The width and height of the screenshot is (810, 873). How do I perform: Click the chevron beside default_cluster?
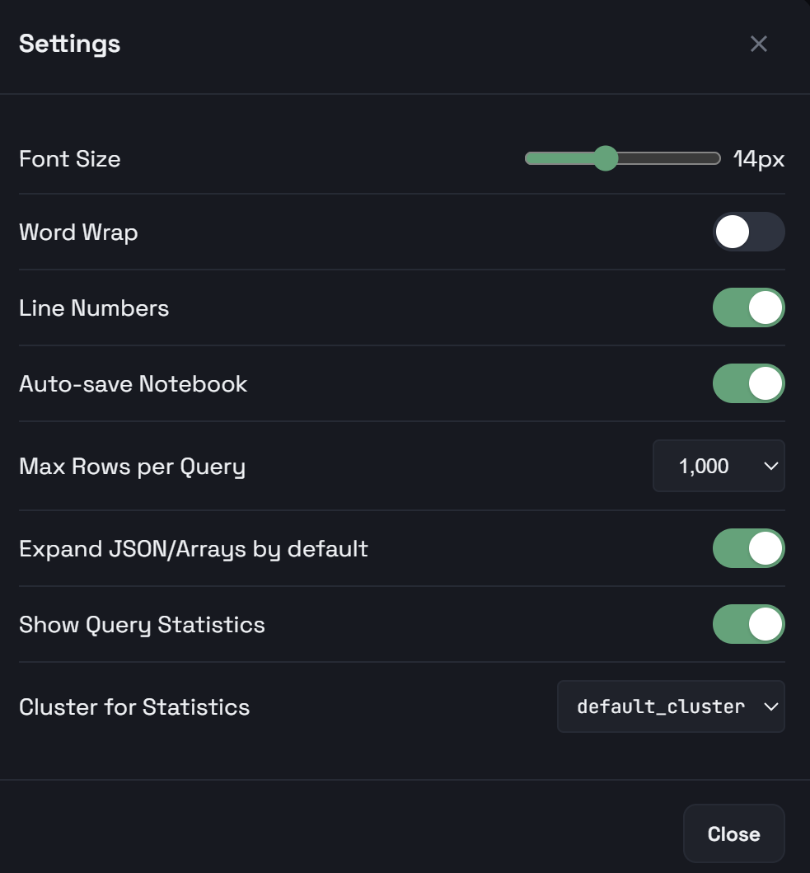(770, 706)
